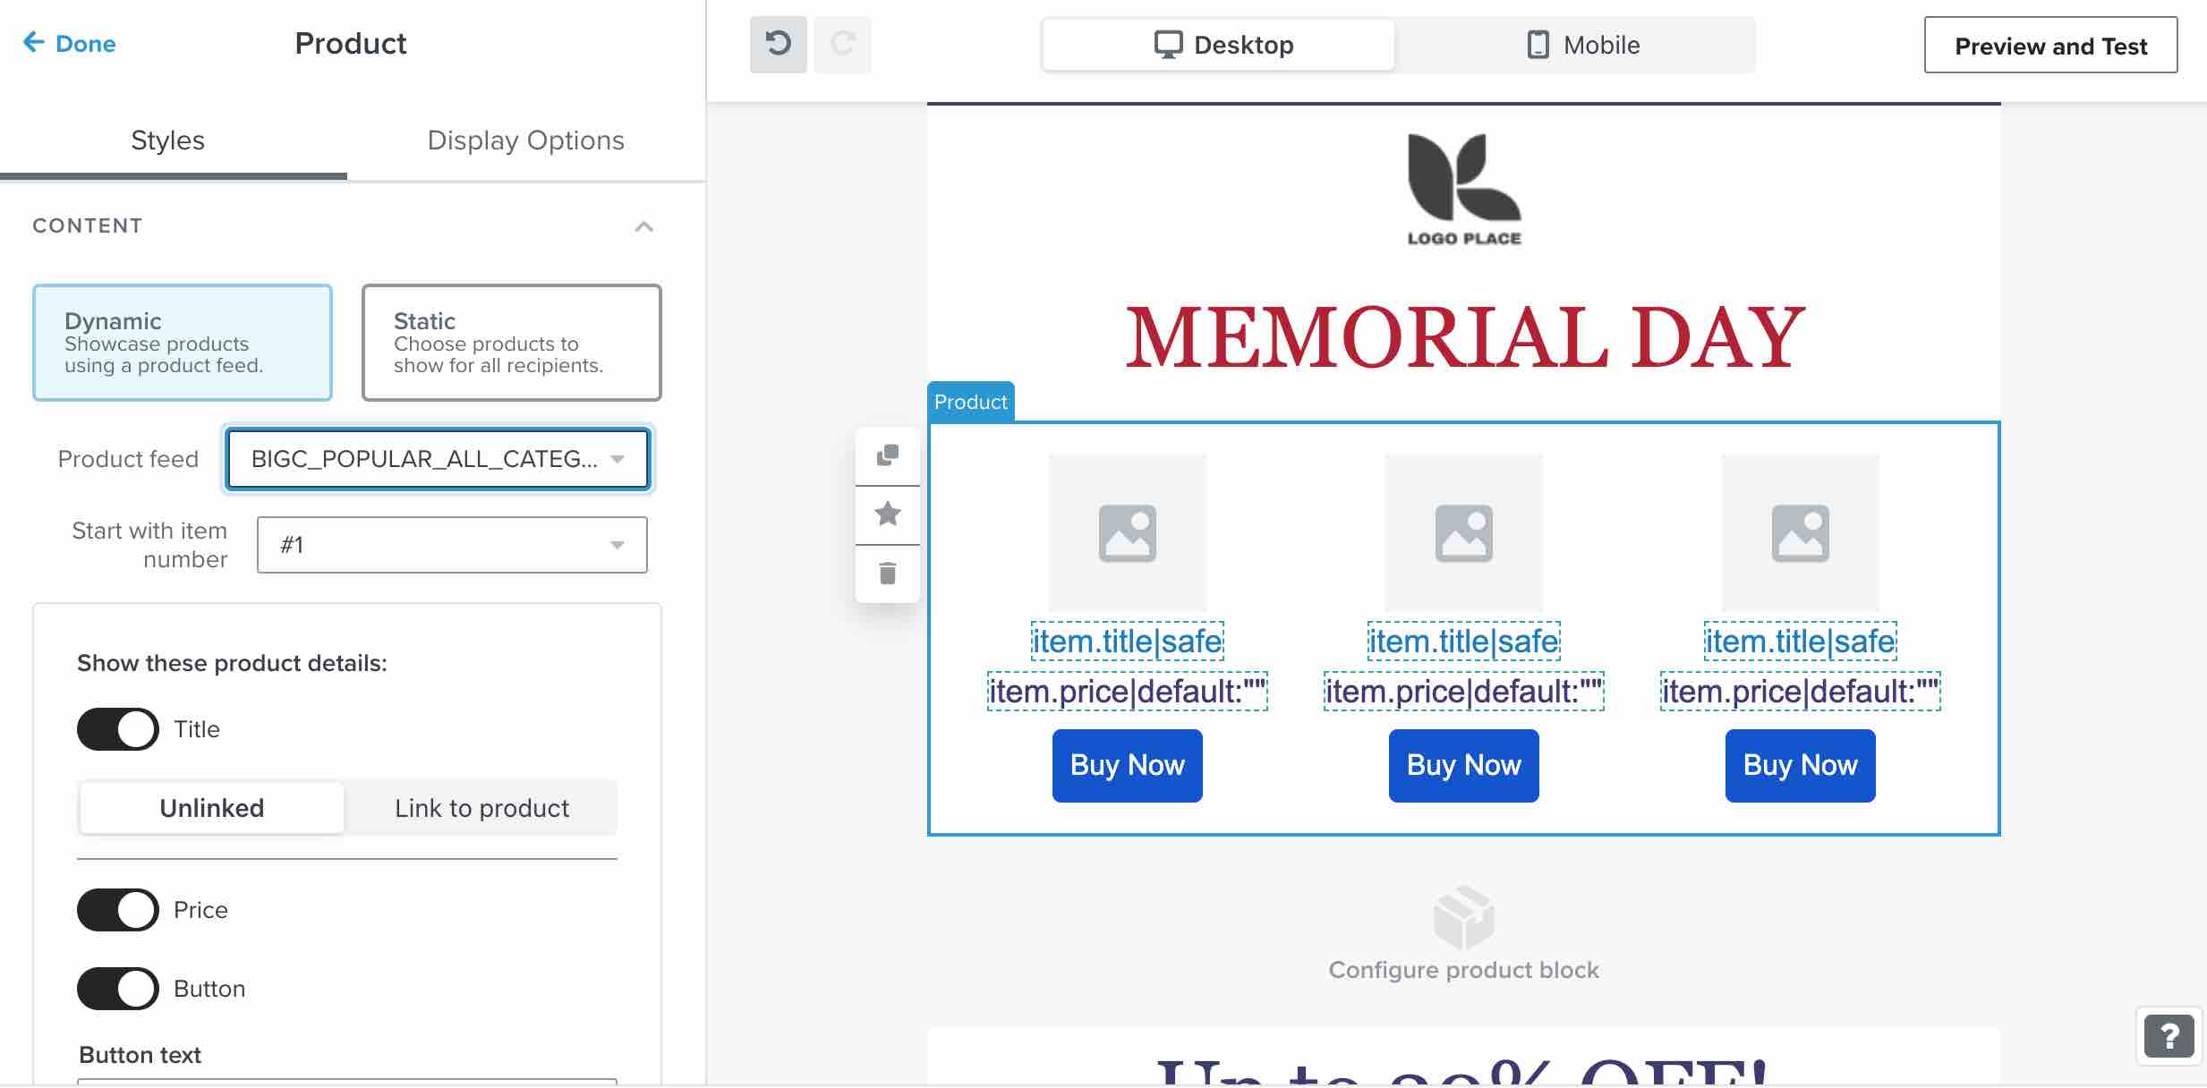Click the undo icon in toolbar
Viewport: 2207px width, 1088px height.
point(779,42)
